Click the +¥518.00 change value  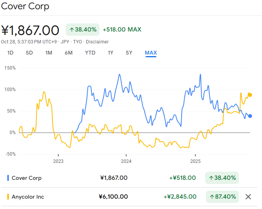(182, 178)
